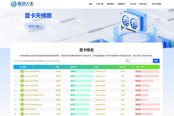Click the 80.27 score value
The width and height of the screenshot is (174, 116).
72,114
